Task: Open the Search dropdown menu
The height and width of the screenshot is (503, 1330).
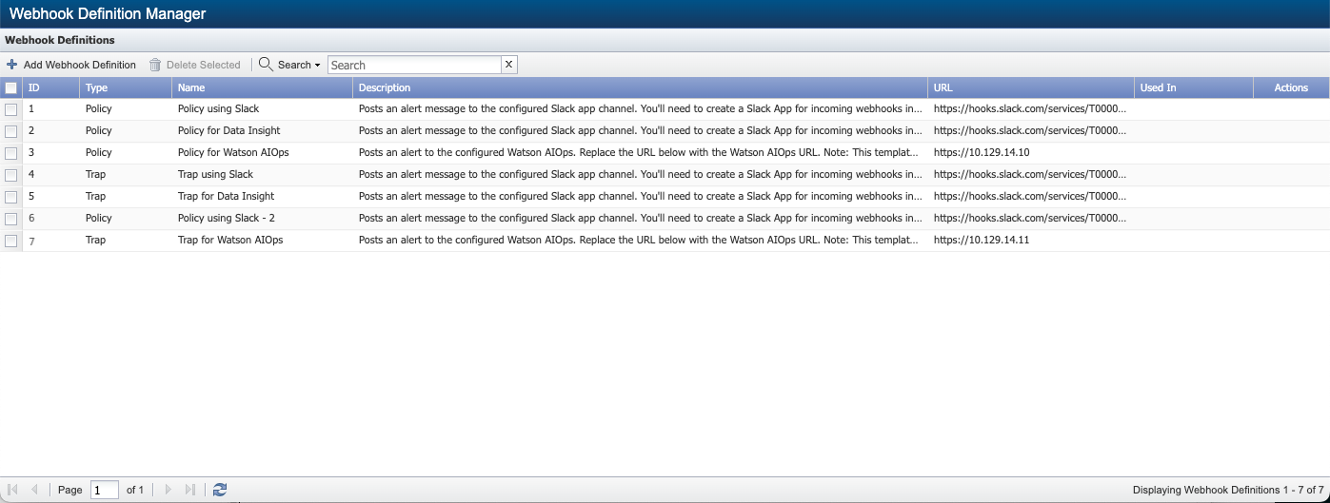Action: pos(290,65)
